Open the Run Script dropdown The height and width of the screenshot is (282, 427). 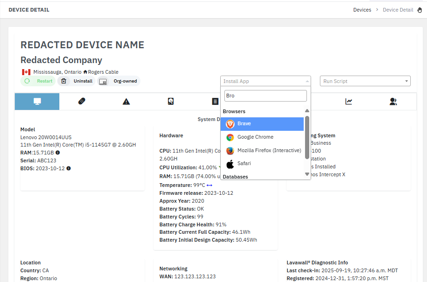tap(365, 81)
